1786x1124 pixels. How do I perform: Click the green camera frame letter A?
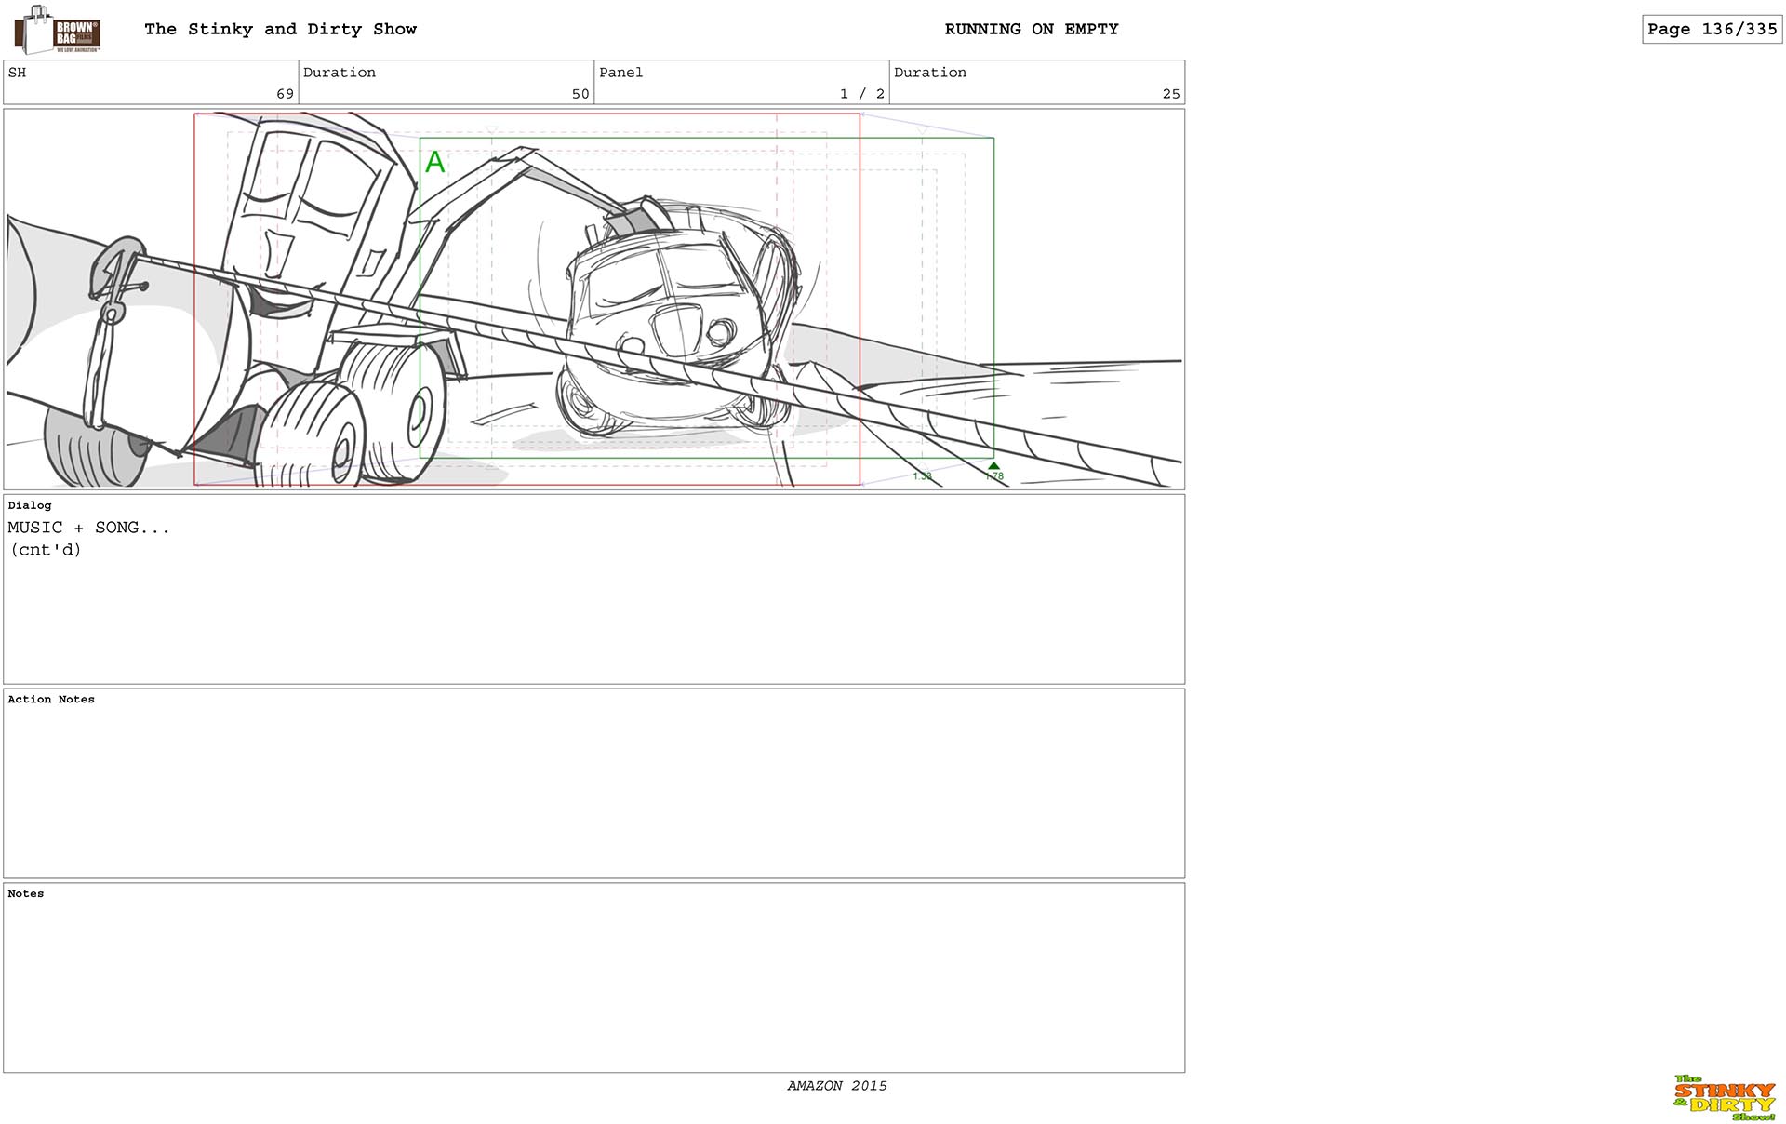pos(435,163)
